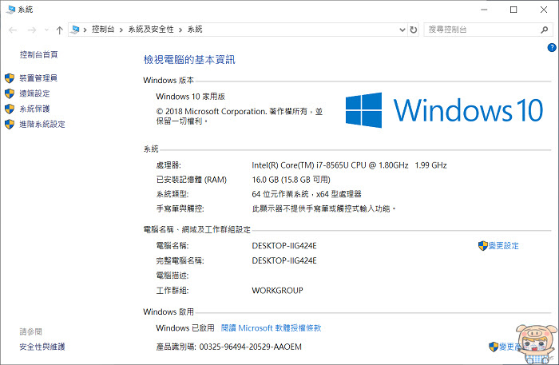Click the Windows 10 家用版 text
This screenshot has height=365, width=559.
coord(190,96)
